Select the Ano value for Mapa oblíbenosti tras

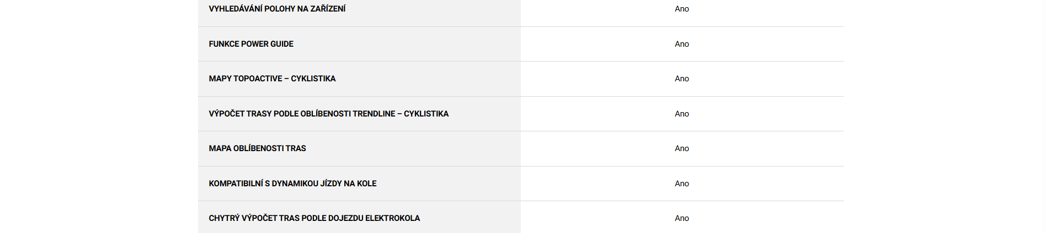coord(681,148)
